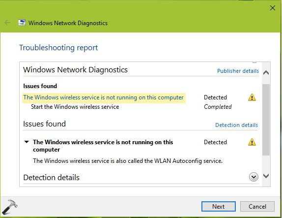
Task: Click the bold wireless service issue heading
Action: coord(103,146)
